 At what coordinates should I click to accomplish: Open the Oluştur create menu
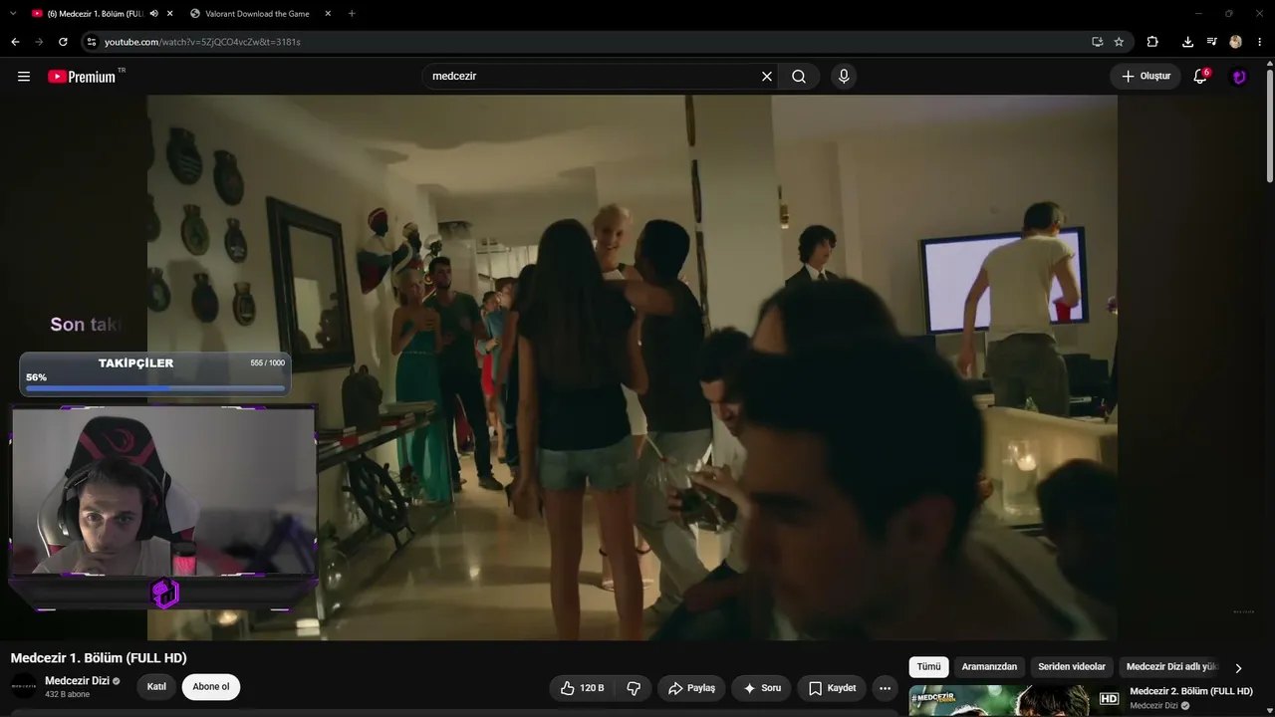click(1146, 77)
